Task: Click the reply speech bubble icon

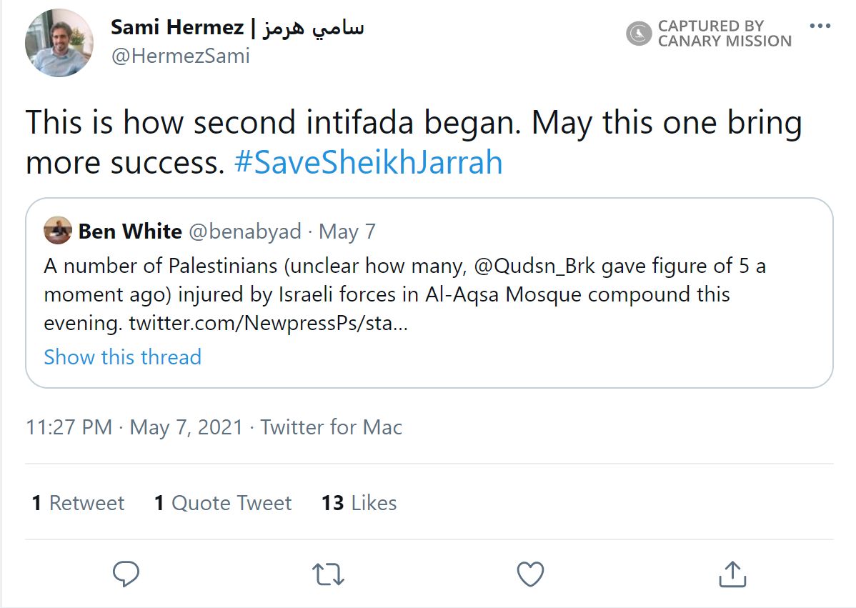Action: 126,573
